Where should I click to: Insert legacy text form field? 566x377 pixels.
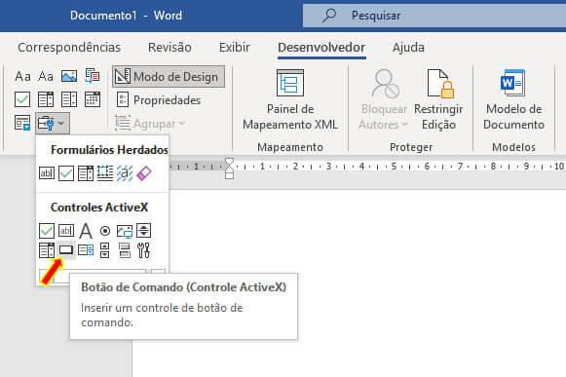point(47,173)
